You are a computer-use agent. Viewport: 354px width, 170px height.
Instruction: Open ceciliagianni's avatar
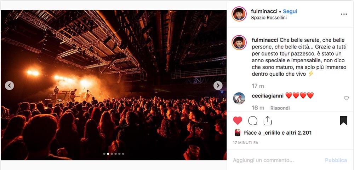[x=239, y=98]
